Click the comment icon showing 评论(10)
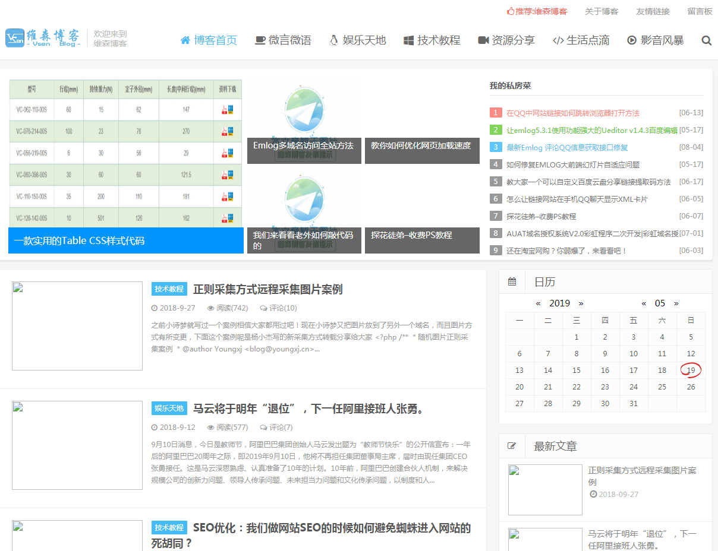 [263, 308]
